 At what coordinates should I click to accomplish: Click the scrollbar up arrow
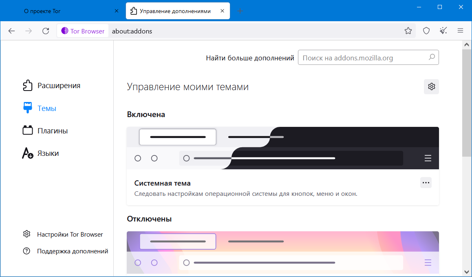click(467, 44)
